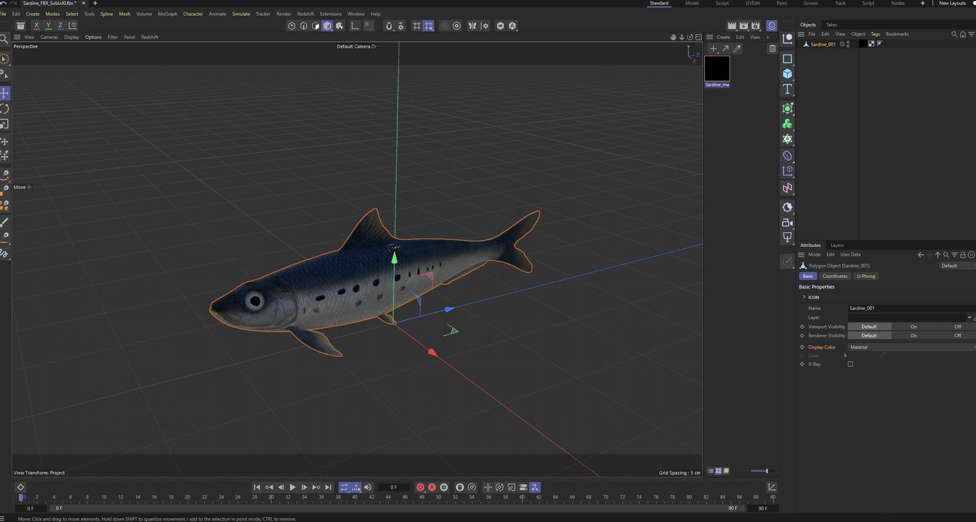Toggle timeline sound icon
This screenshot has height=522, width=976.
[x=368, y=487]
